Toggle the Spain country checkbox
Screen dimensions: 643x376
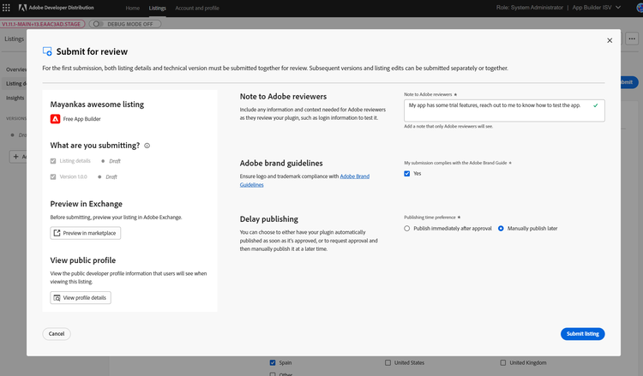[273, 362]
